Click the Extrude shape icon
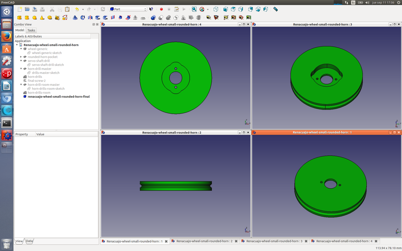The height and width of the screenshot is (251, 402). click(75, 18)
